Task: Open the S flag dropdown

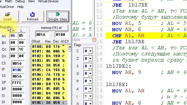Action: click(90, 66)
